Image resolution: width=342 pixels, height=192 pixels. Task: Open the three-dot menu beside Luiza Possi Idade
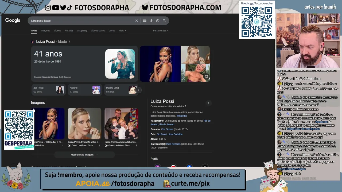pos(69,42)
